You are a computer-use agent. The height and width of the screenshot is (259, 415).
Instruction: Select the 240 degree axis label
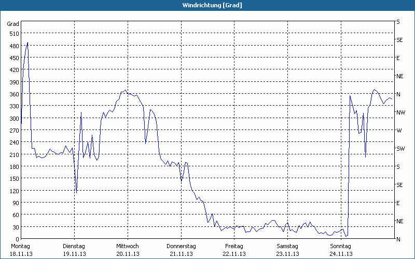click(15, 142)
